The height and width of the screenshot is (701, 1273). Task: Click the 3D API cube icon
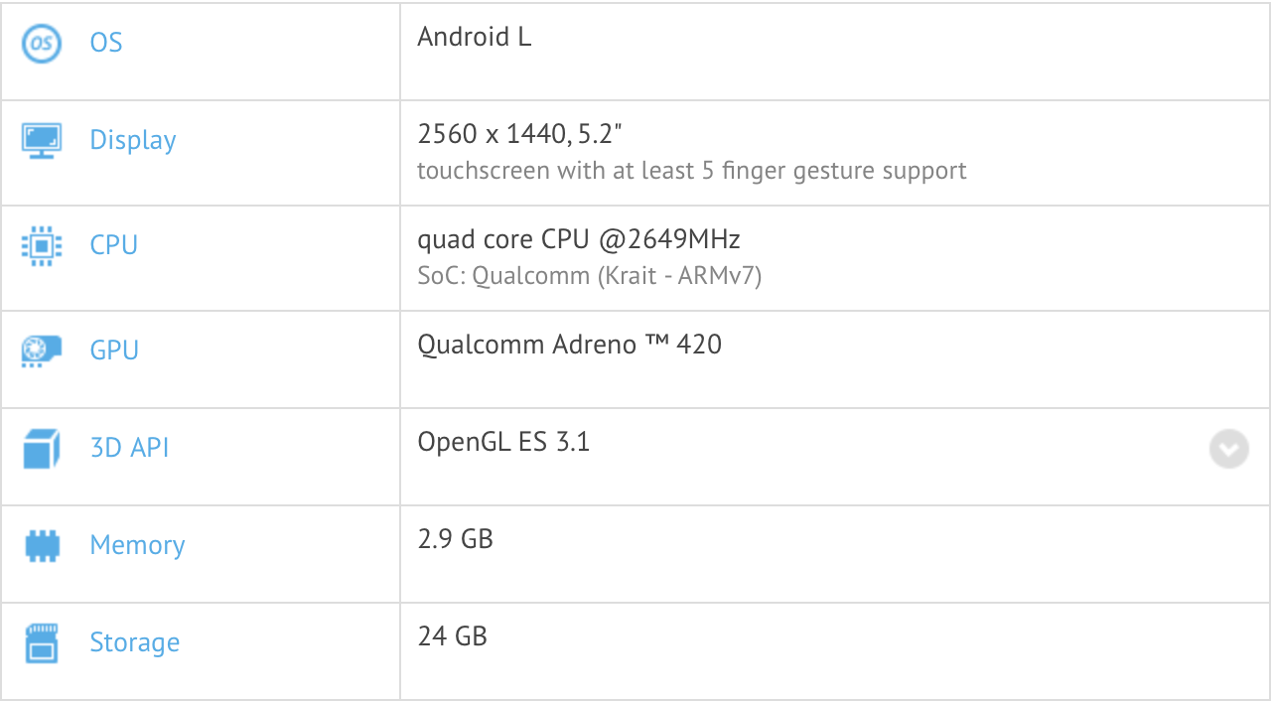pyautogui.click(x=42, y=449)
